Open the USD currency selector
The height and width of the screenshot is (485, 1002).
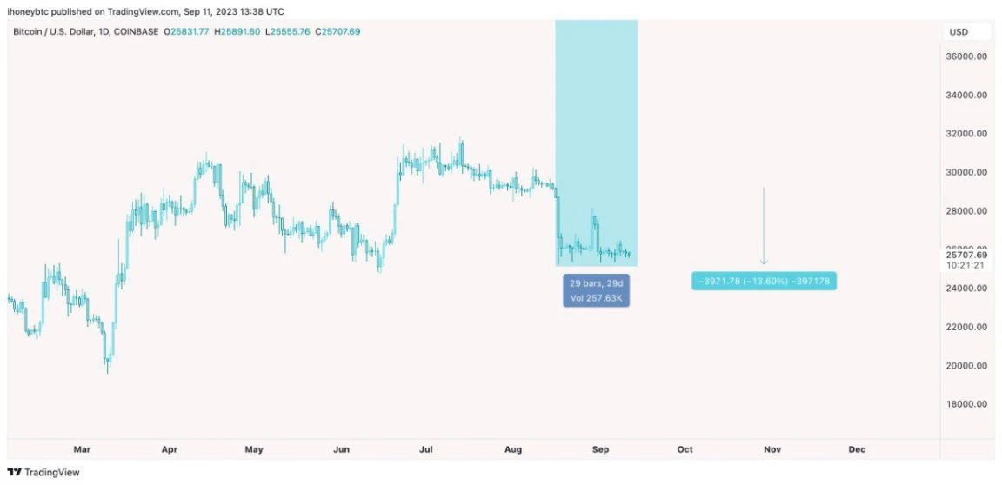[958, 32]
